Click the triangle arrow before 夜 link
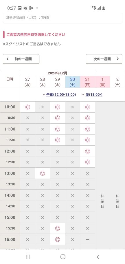 (x=83, y=95)
